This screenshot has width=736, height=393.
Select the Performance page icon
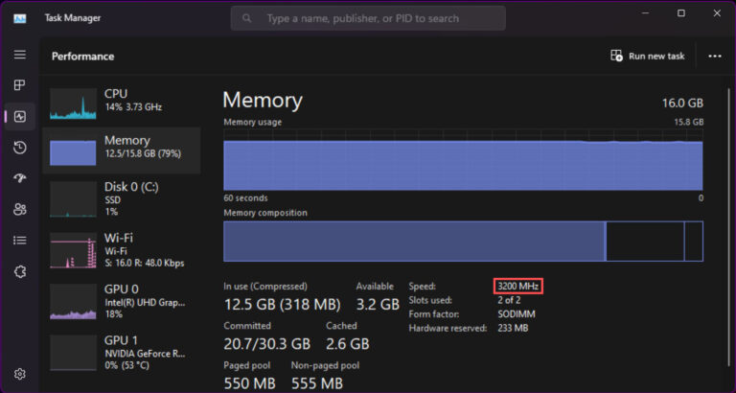point(20,117)
